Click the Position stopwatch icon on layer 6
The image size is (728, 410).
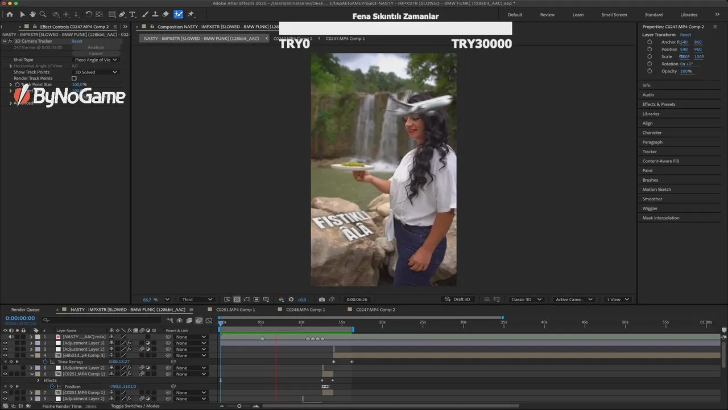(52, 387)
